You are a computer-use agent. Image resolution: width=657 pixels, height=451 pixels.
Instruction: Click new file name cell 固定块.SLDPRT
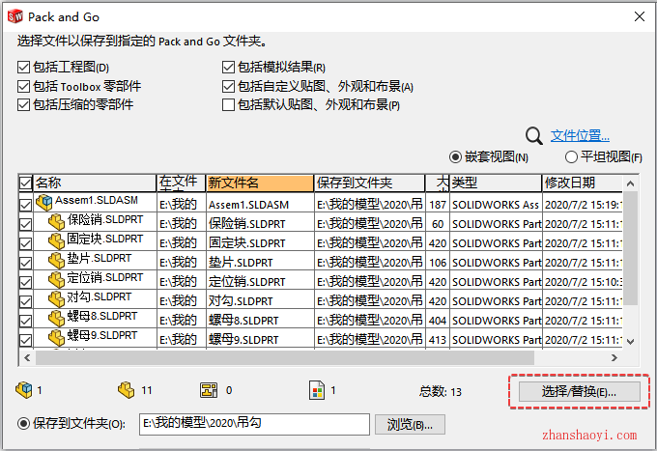pyautogui.click(x=260, y=243)
